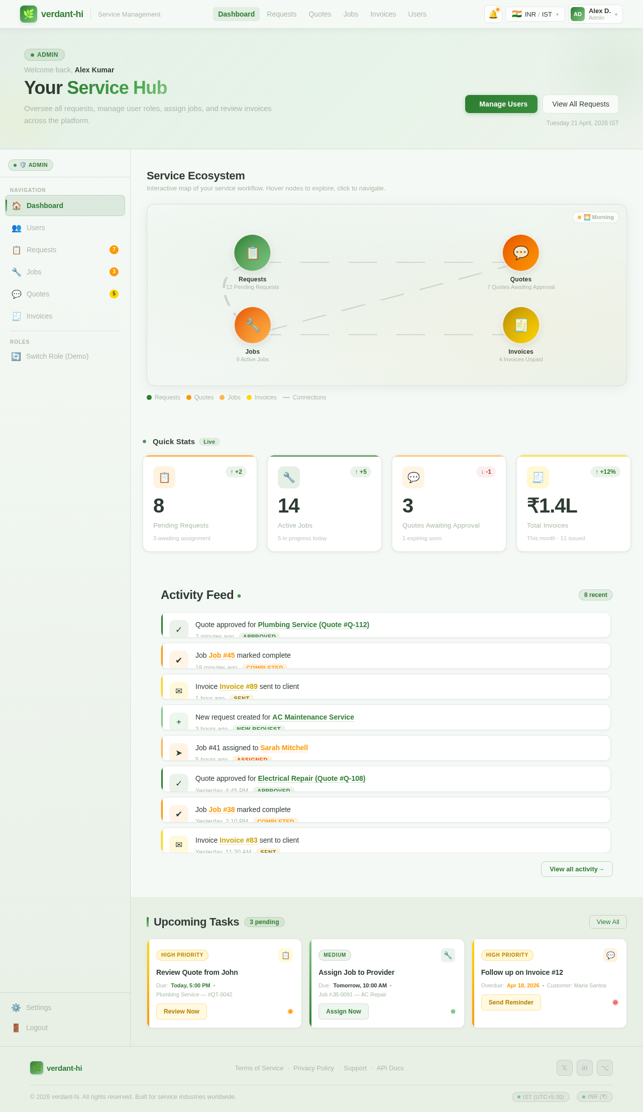Image resolution: width=643 pixels, height=1112 pixels.
Task: Click Logout in the sidebar
Action: click(65, 1028)
